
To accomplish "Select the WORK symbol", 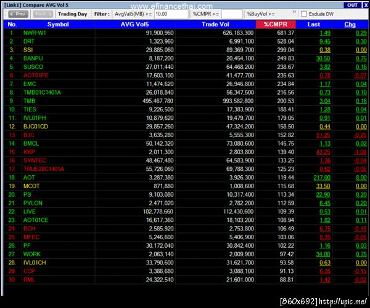I will point(32,254).
